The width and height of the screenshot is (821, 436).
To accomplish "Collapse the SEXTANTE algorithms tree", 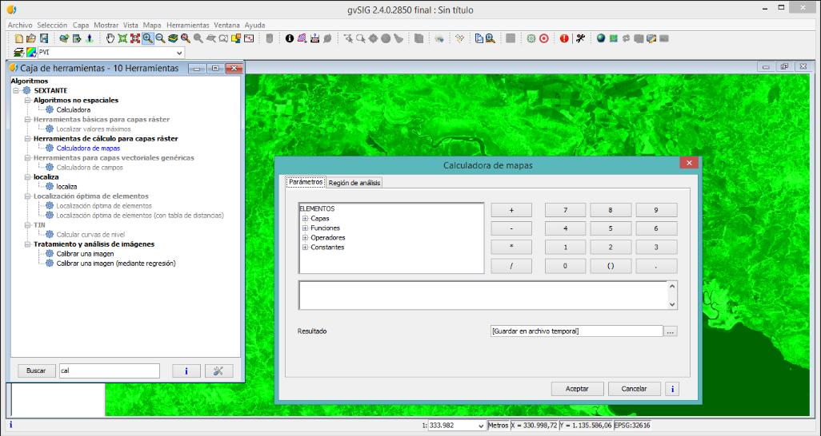I will tap(15, 91).
